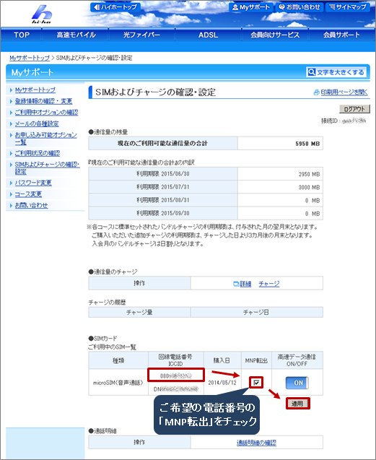This screenshot has width=376, height=460.
Task: Open 詳細 popup window icon link
Action: [242, 284]
